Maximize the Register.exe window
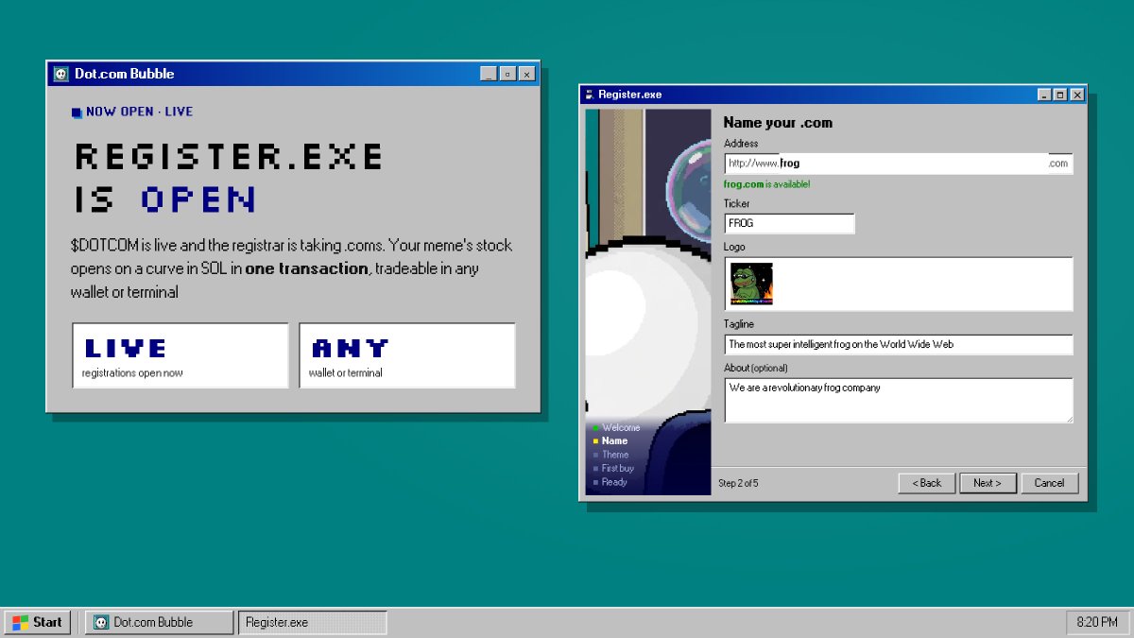The width and height of the screenshot is (1134, 638). tap(1059, 95)
